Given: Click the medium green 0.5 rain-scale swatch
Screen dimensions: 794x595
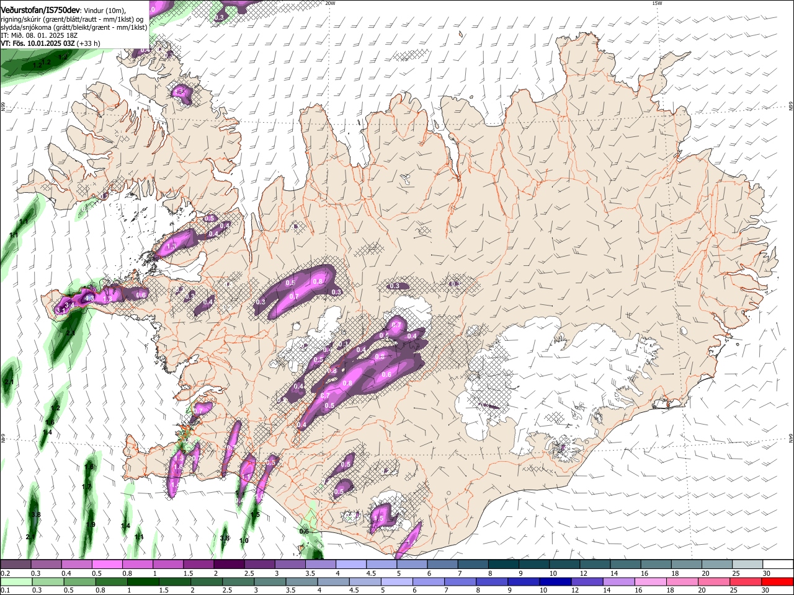Looking at the screenshot, I should pos(79,582).
